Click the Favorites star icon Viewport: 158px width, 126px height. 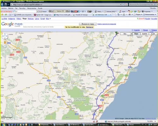(2, 15)
